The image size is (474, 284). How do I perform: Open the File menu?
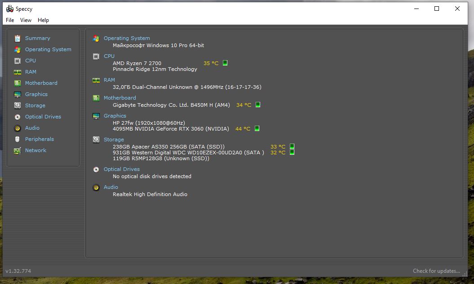click(x=10, y=20)
